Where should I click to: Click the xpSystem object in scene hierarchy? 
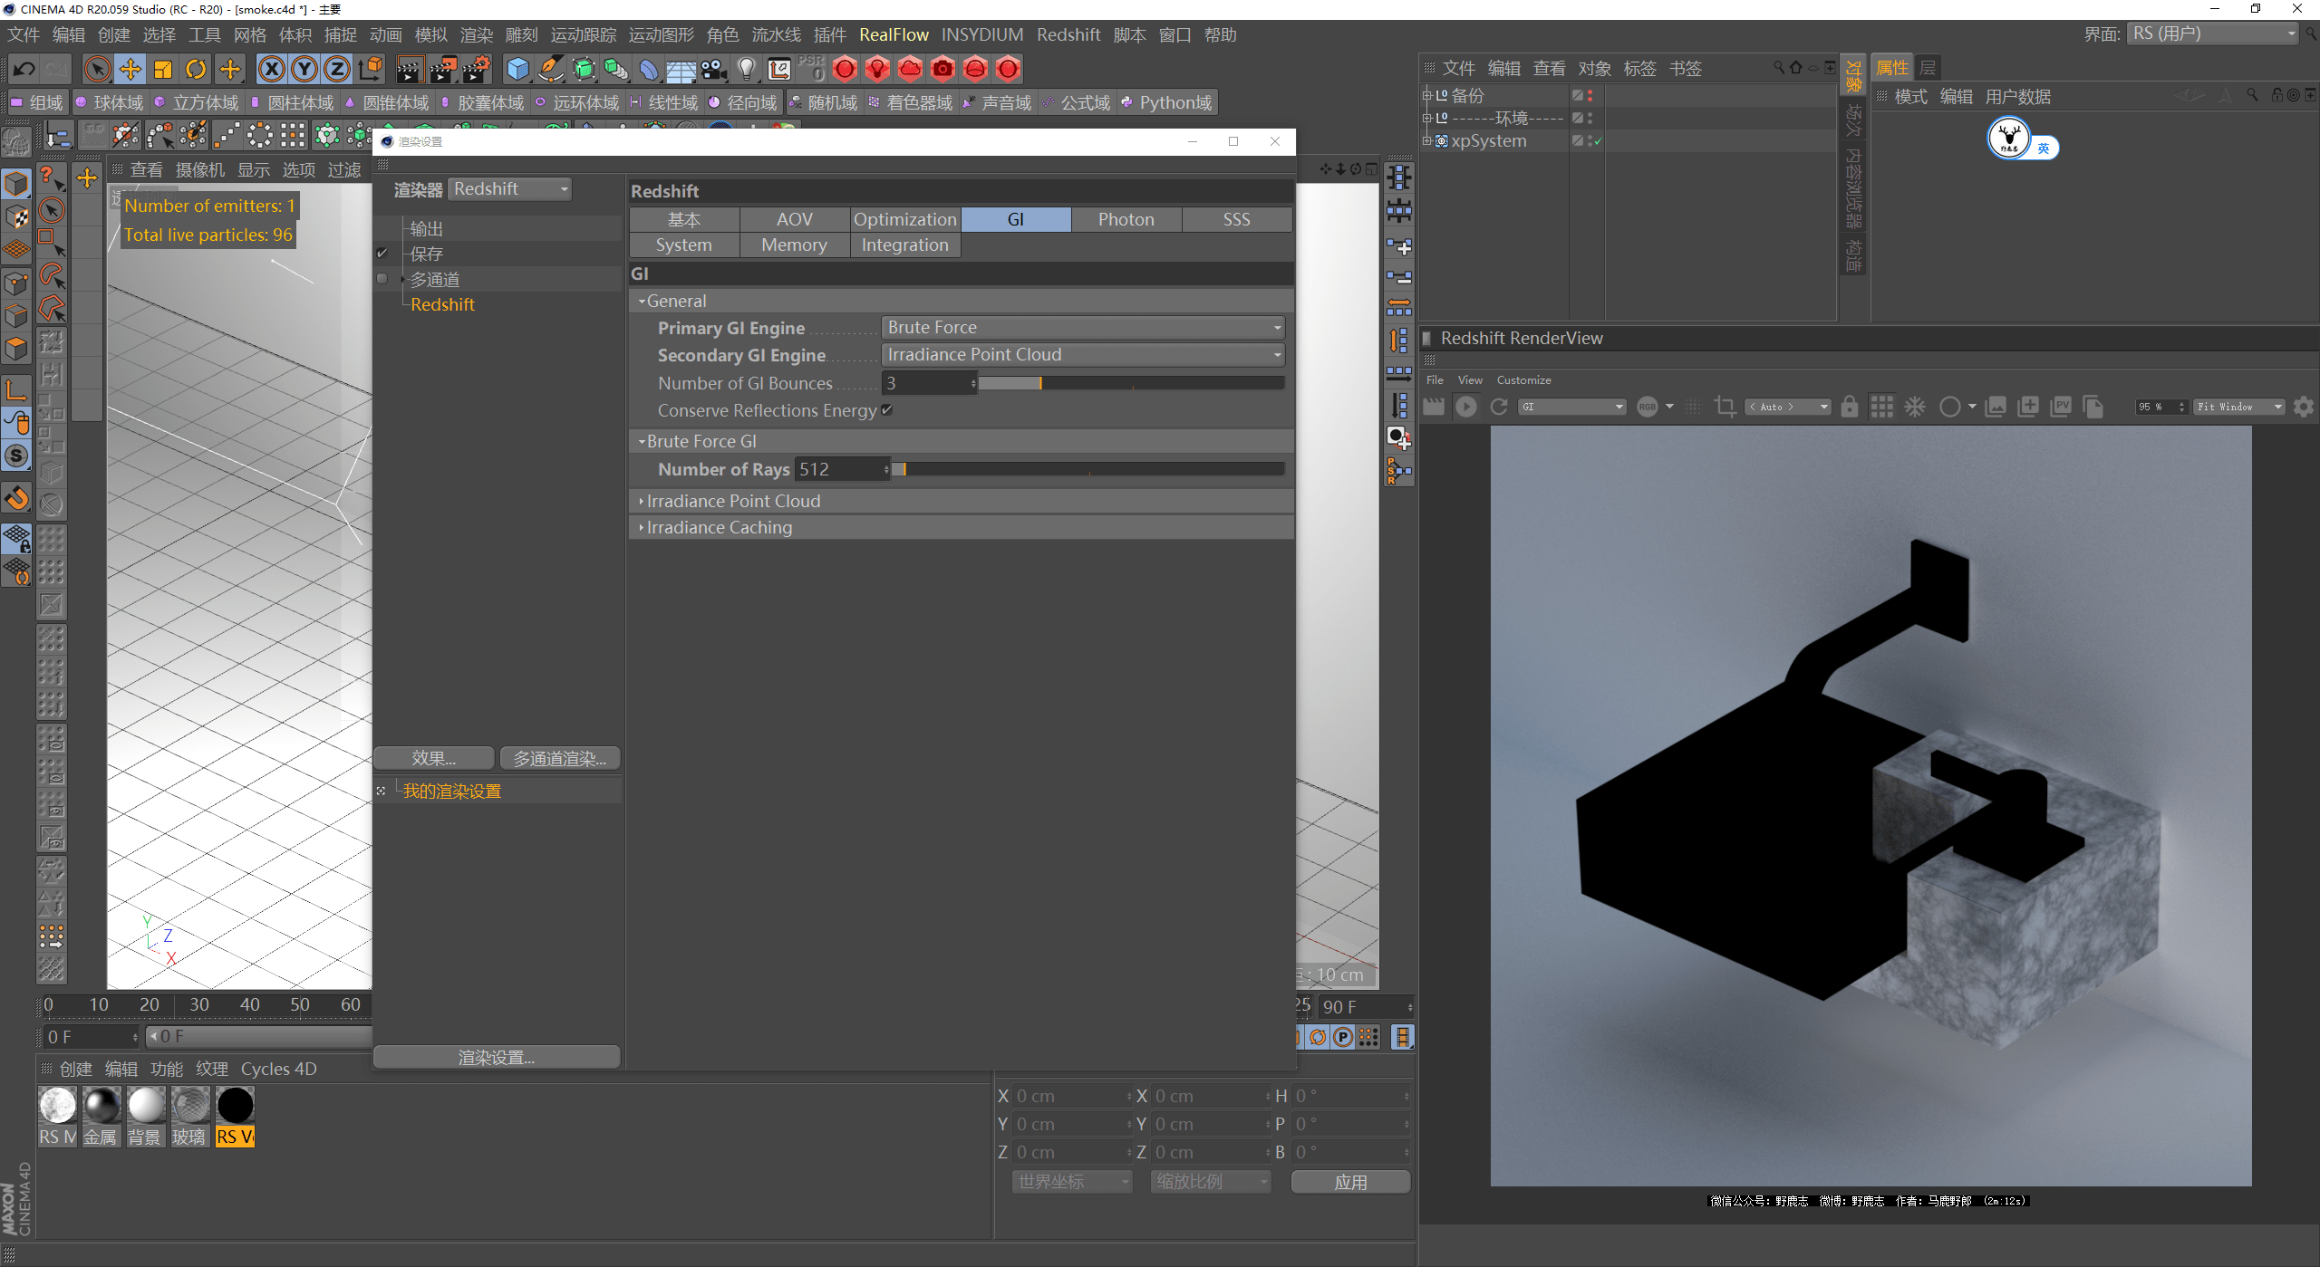(1489, 140)
